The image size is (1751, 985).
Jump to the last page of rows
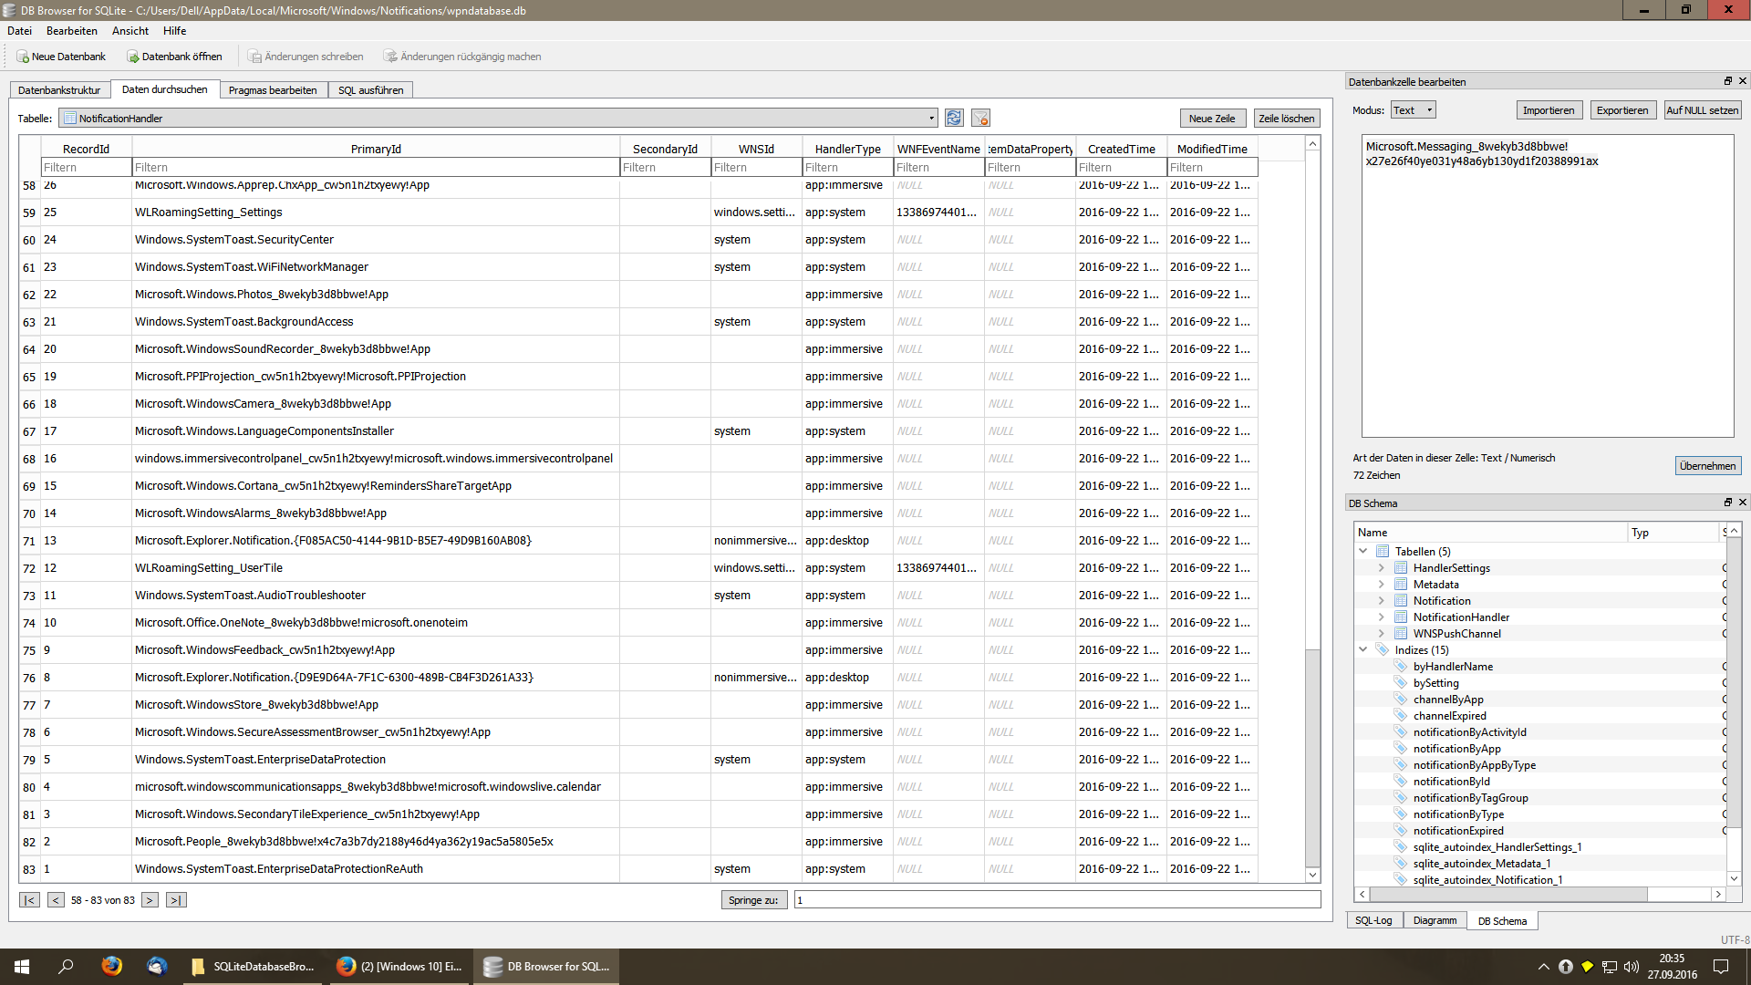tap(176, 900)
